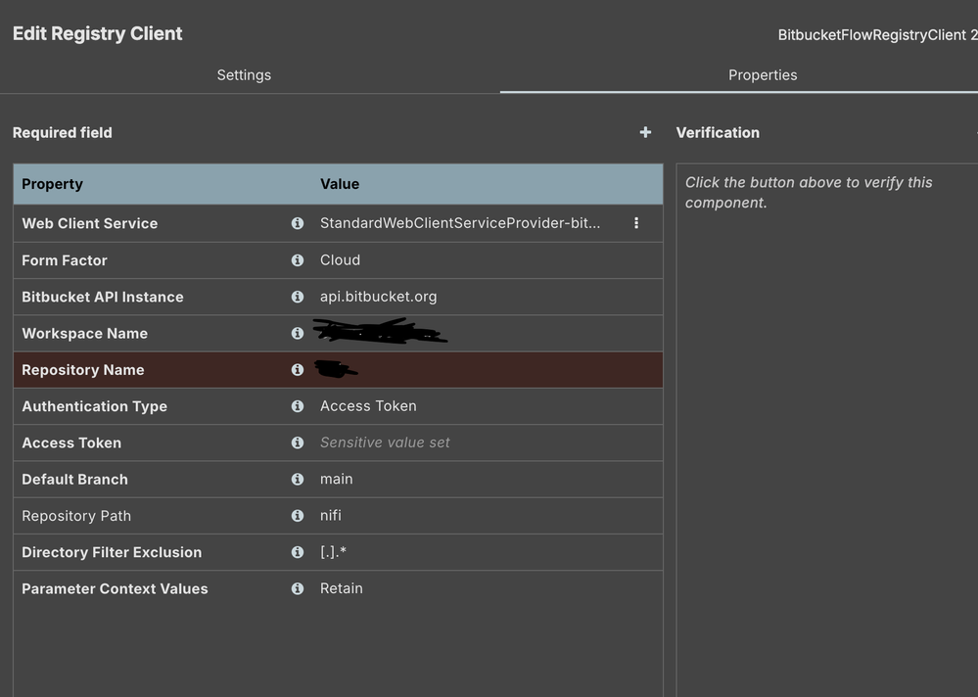Image resolution: width=978 pixels, height=697 pixels.
Task: Edit the Parameter Context Values value Retain
Action: click(342, 588)
